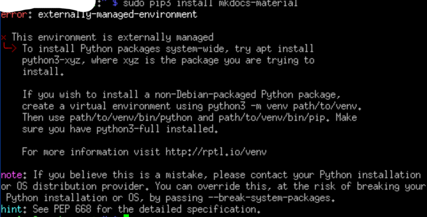Click the red × error marker
Viewport: 427px width, 217px height.
click(4, 37)
